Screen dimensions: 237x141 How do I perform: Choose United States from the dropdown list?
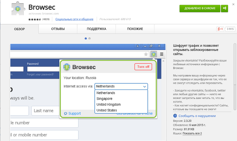tap(121, 110)
